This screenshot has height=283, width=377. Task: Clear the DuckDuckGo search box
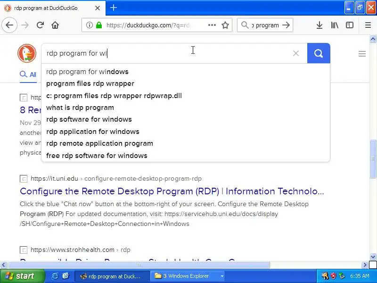click(296, 53)
